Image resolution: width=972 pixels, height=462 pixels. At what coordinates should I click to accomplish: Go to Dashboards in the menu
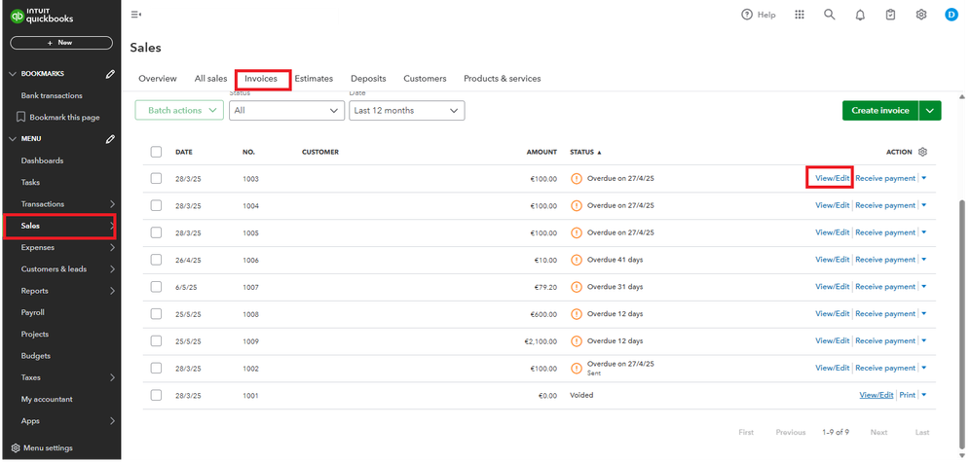click(42, 160)
